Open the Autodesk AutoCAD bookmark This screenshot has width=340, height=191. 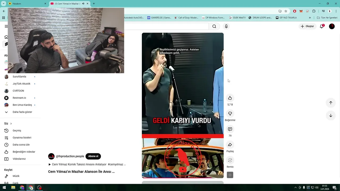pos(134,18)
